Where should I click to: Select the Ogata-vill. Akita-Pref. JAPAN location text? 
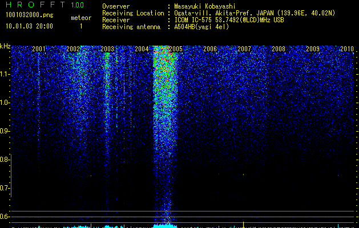click(255, 13)
